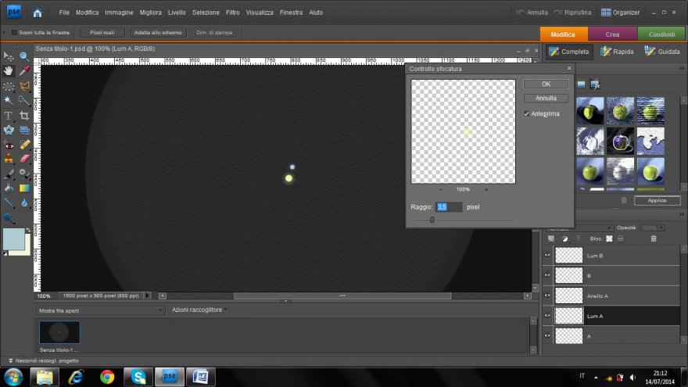688x387 pixels.
Task: Hide the Lum B layer
Action: point(547,255)
